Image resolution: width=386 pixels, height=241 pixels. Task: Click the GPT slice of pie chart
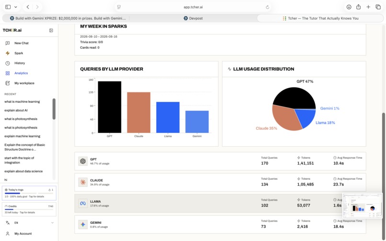coord(295,97)
